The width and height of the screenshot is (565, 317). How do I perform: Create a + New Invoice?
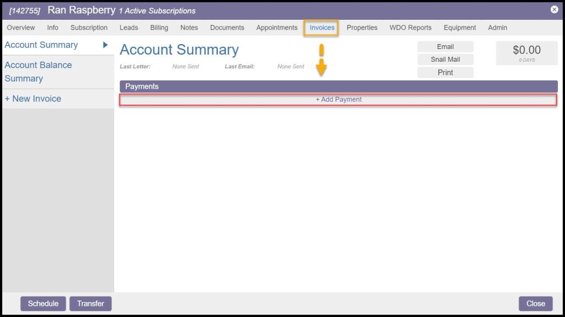coord(33,99)
